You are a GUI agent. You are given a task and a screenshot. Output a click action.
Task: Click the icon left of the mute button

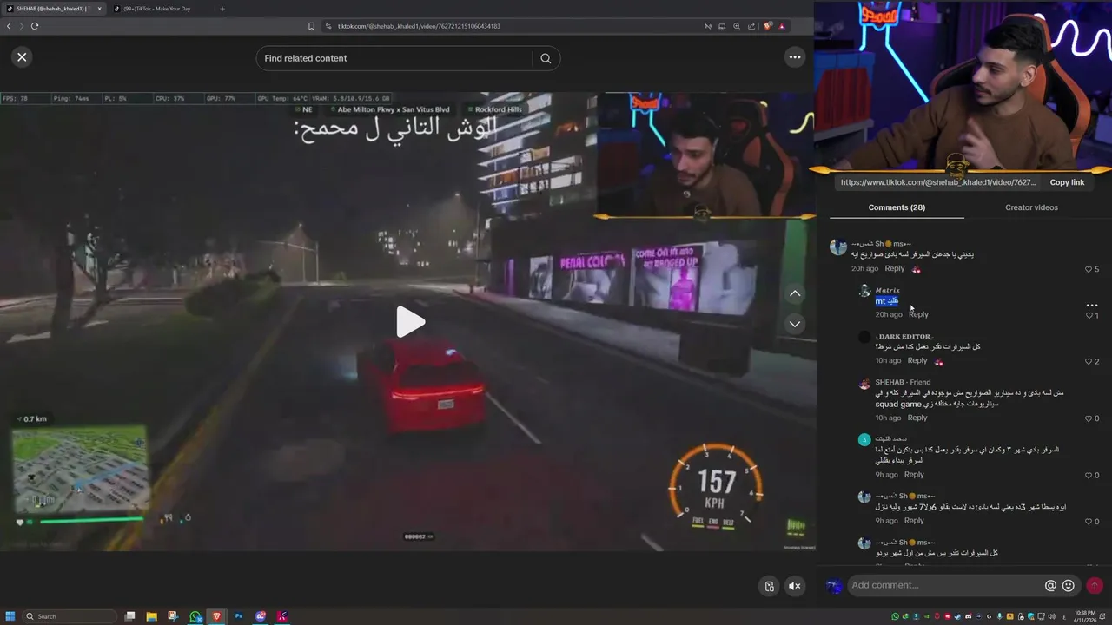[769, 586]
